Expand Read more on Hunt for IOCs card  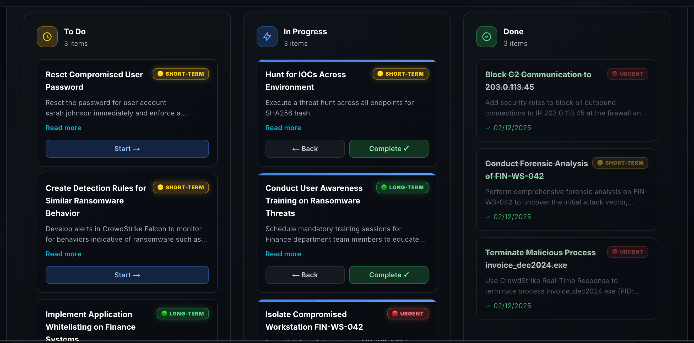tap(283, 128)
